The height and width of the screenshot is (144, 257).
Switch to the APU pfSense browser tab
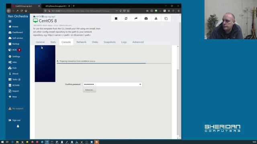click(56, 6)
